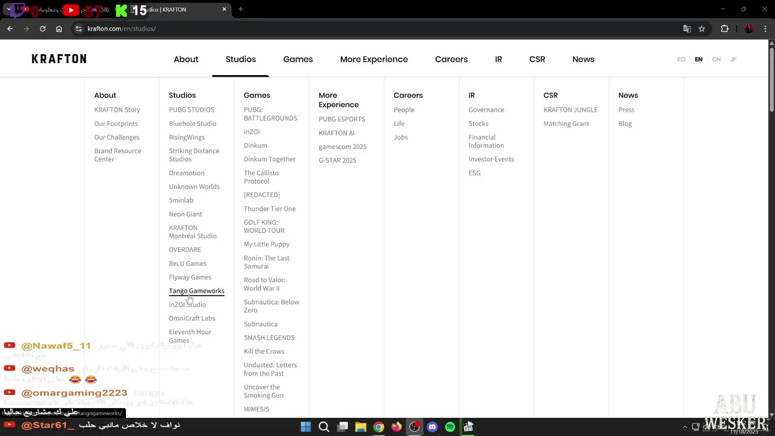Open the Unknown Worlds studio link
Screen dimensions: 775x436
194,187
